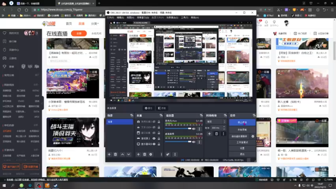
Task: Open the 编辑(E) menu in OBS
Action: click(120, 18)
